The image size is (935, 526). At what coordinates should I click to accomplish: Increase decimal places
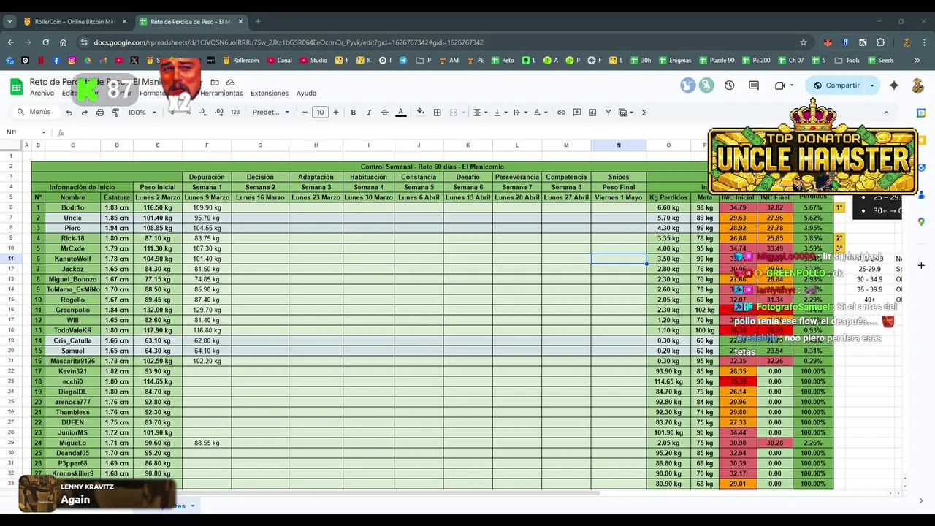coord(218,113)
